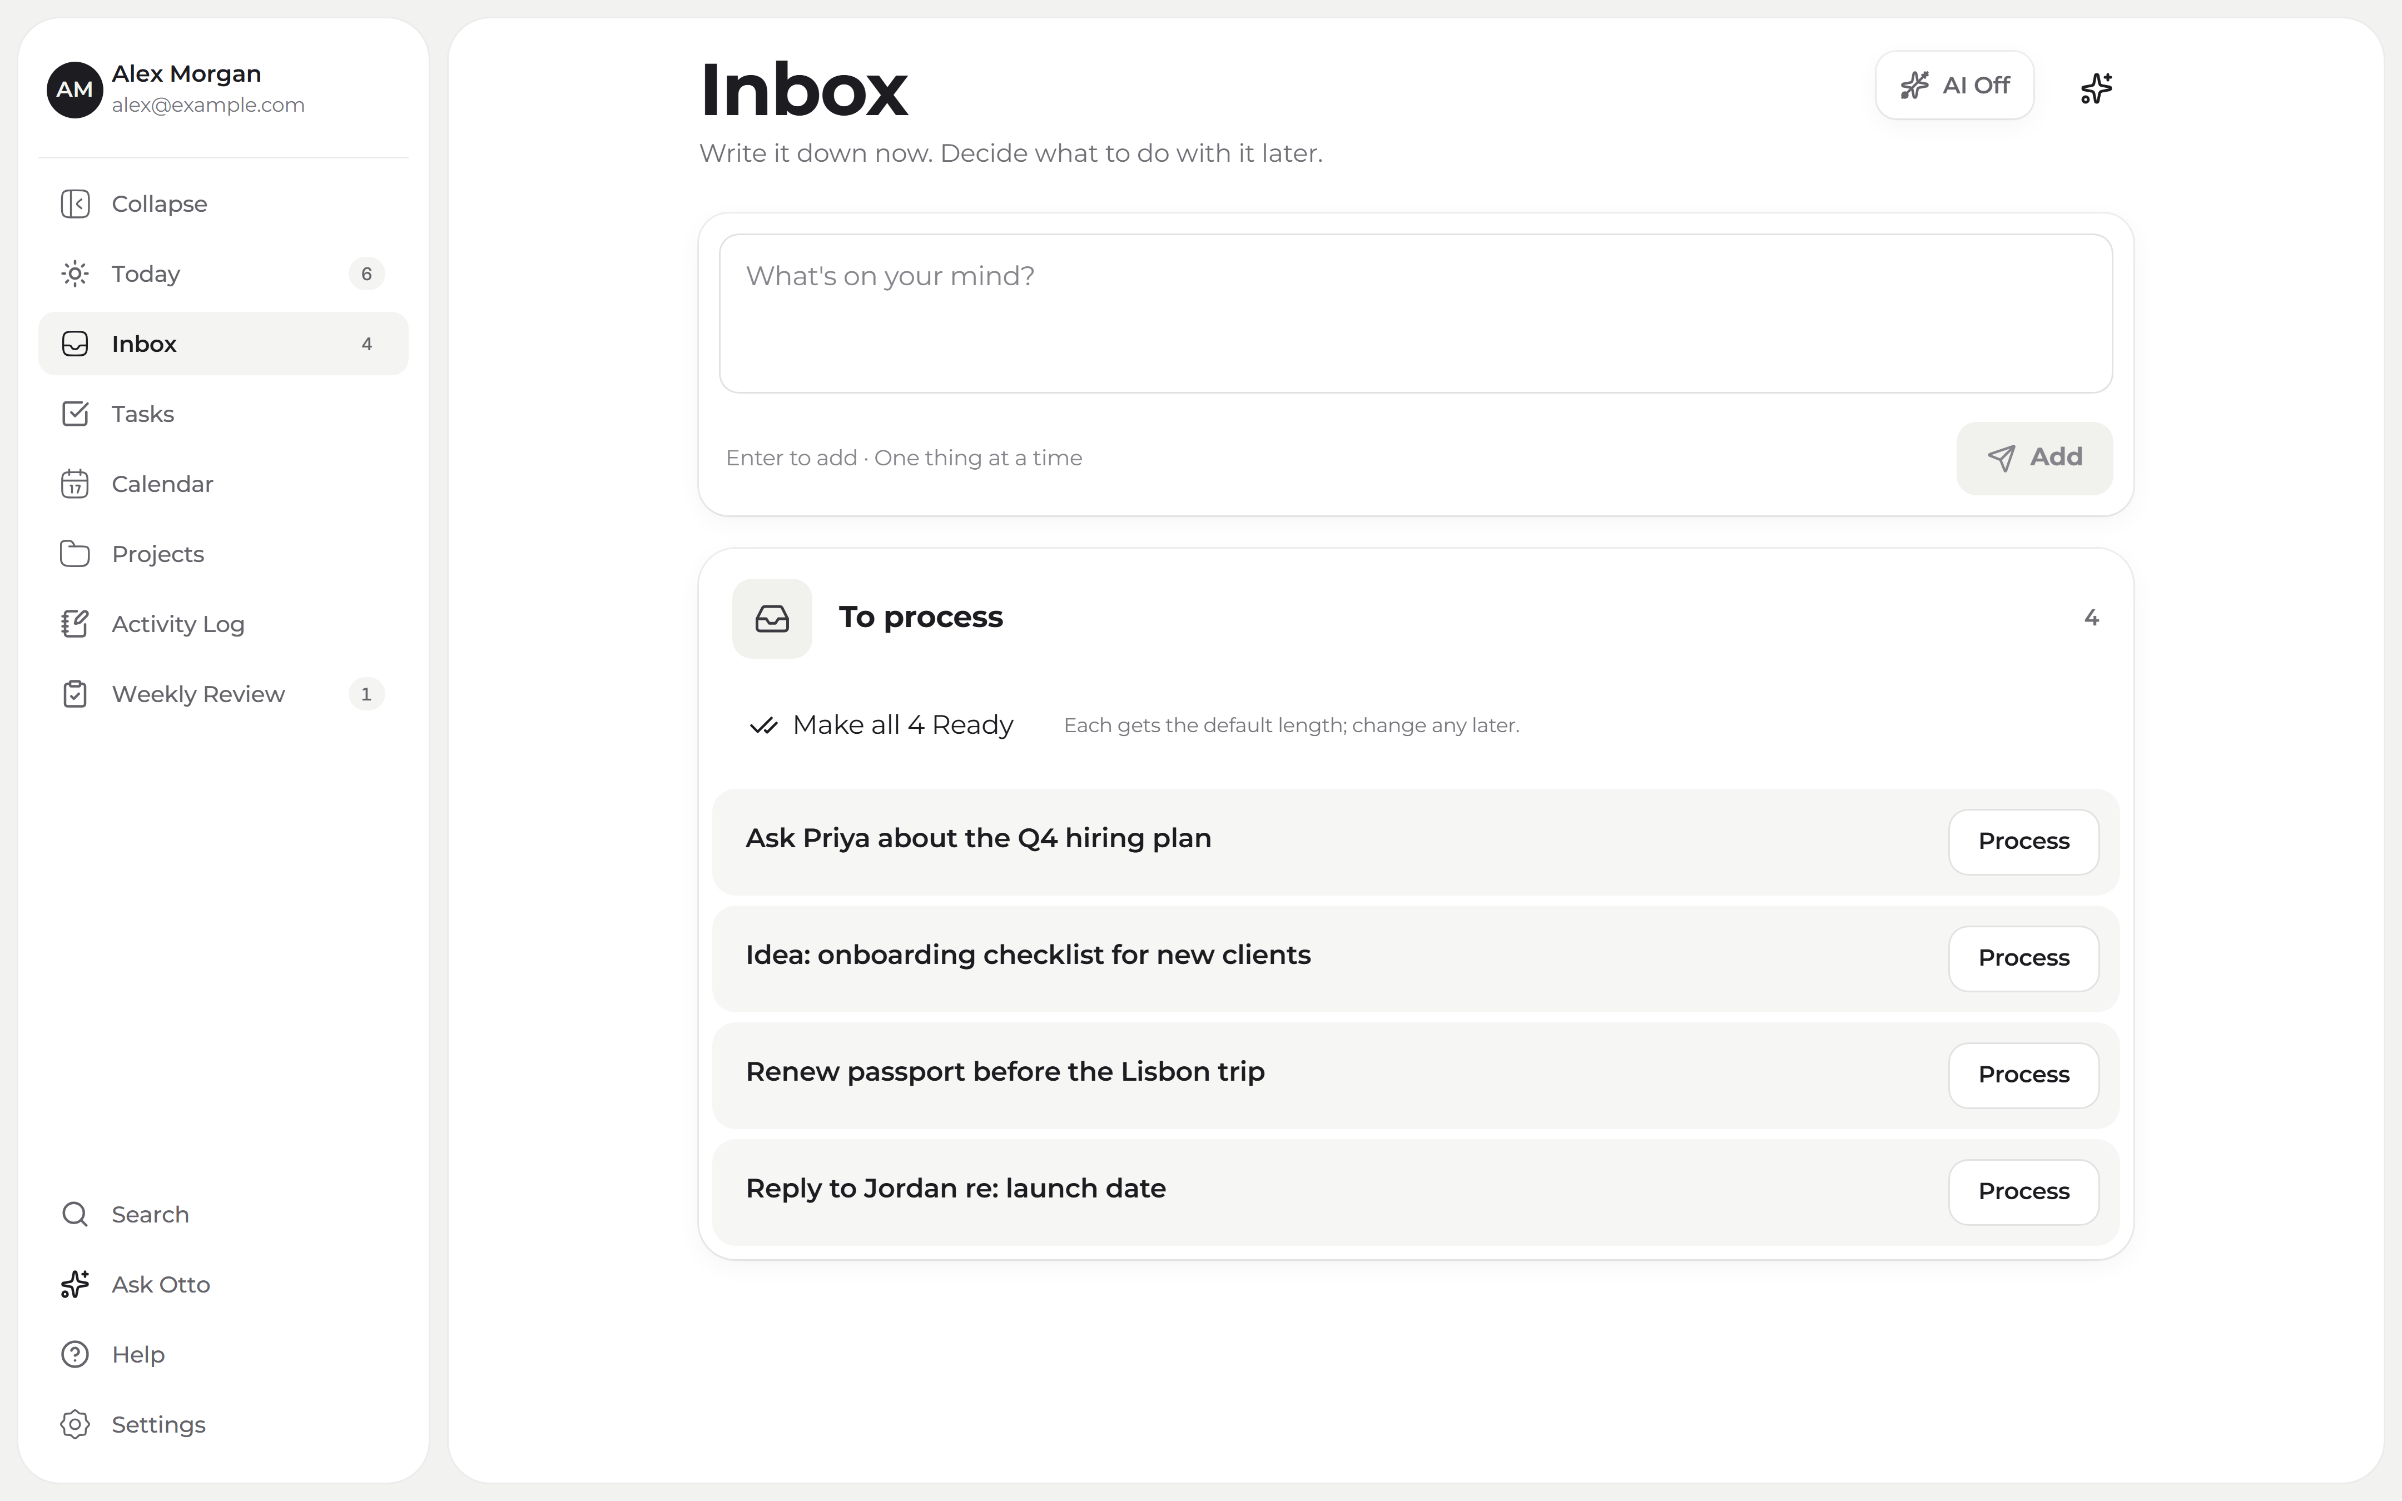
Task: Click the Activity Log notebook icon
Action: 76,623
